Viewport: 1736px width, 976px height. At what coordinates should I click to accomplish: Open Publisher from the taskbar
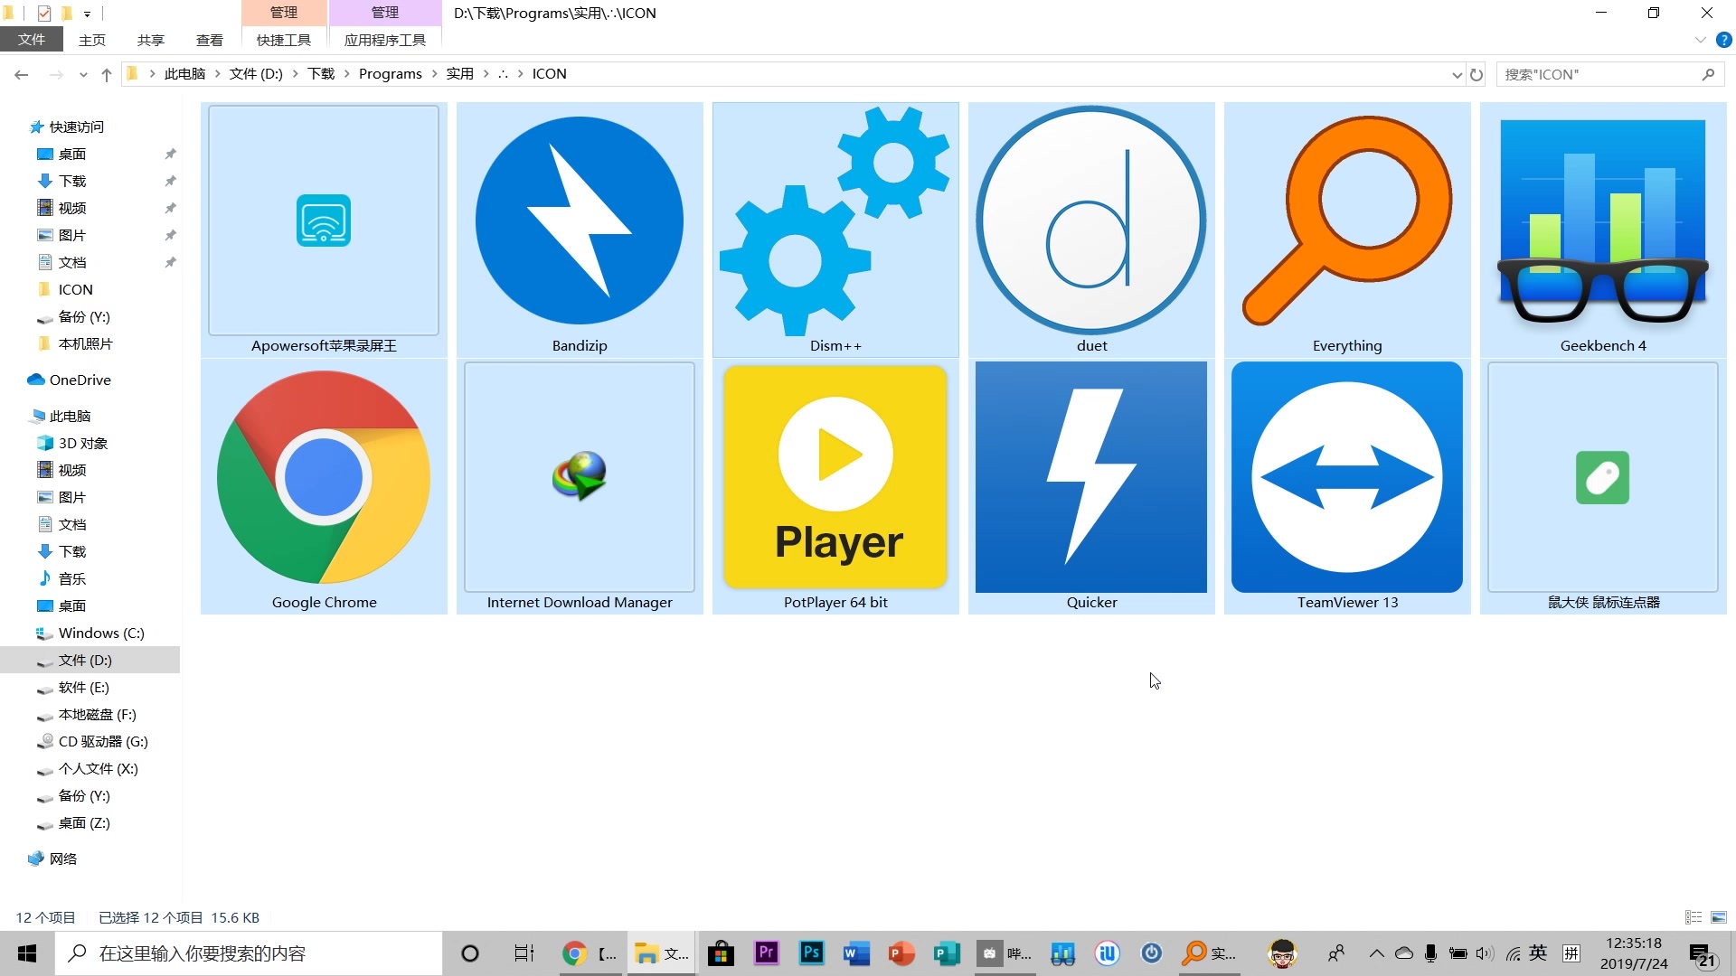click(x=947, y=953)
